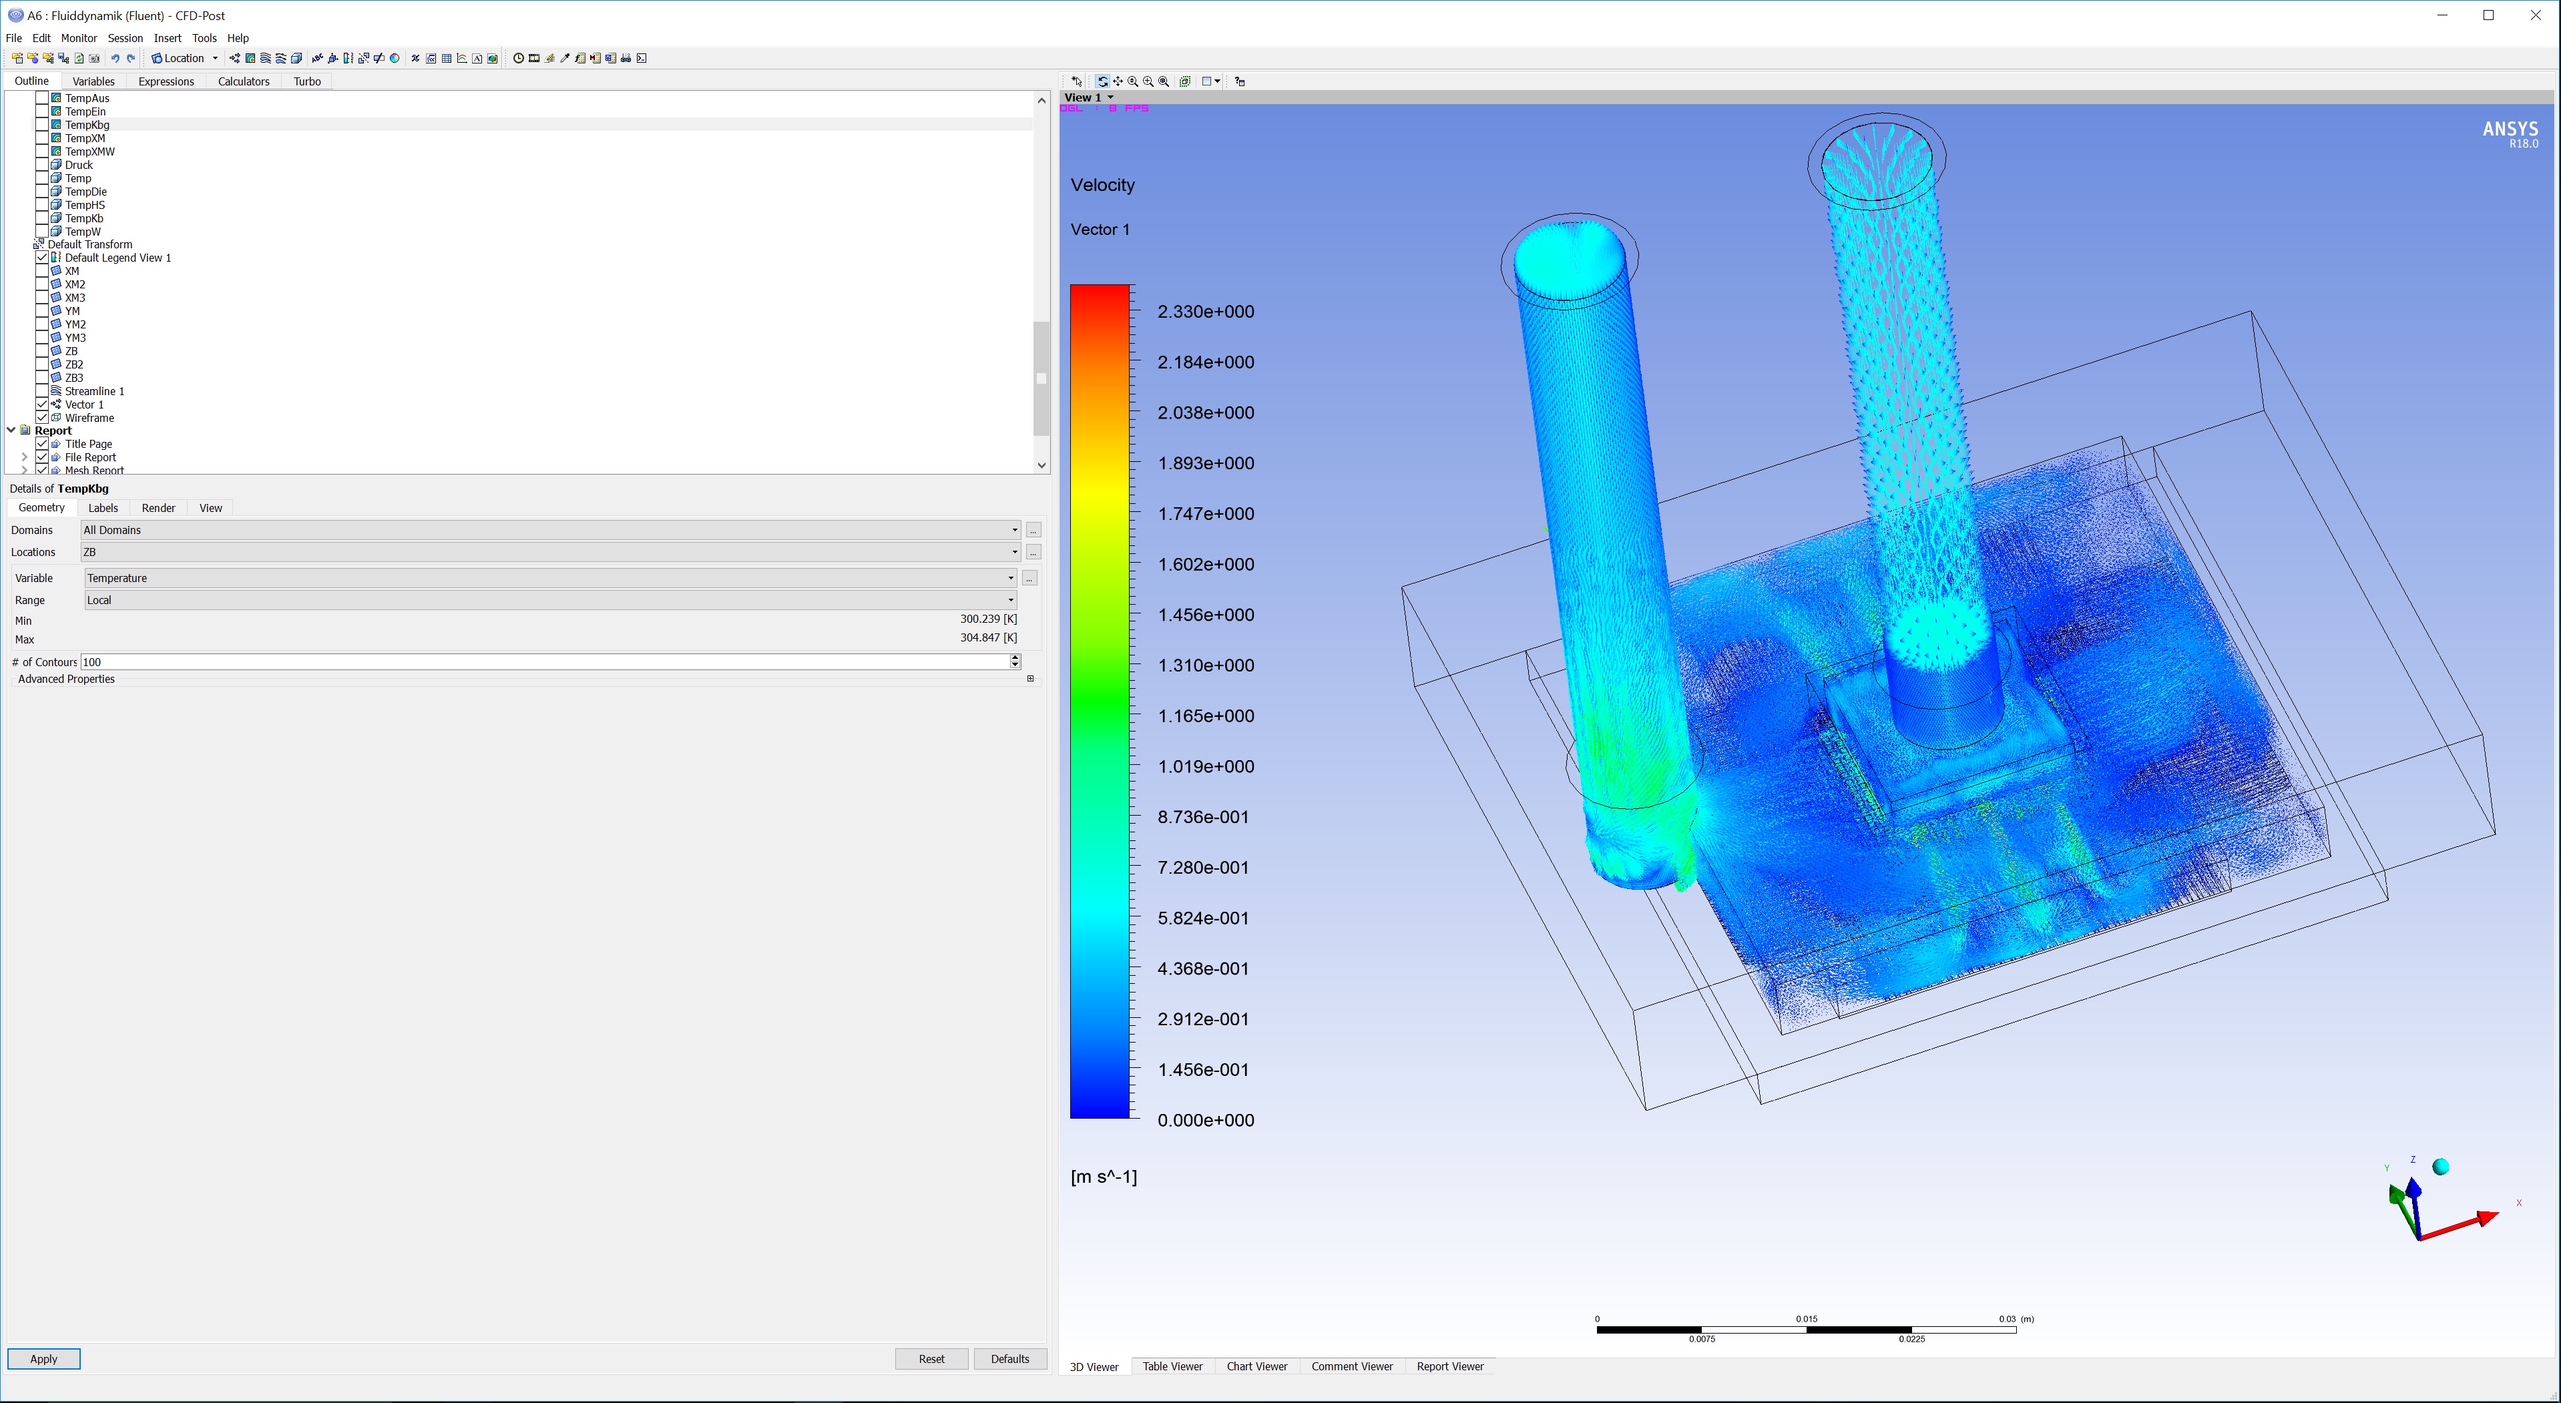Click the Contour insert toolbar icon
Image resolution: width=2561 pixels, height=1403 pixels.
pos(250,59)
